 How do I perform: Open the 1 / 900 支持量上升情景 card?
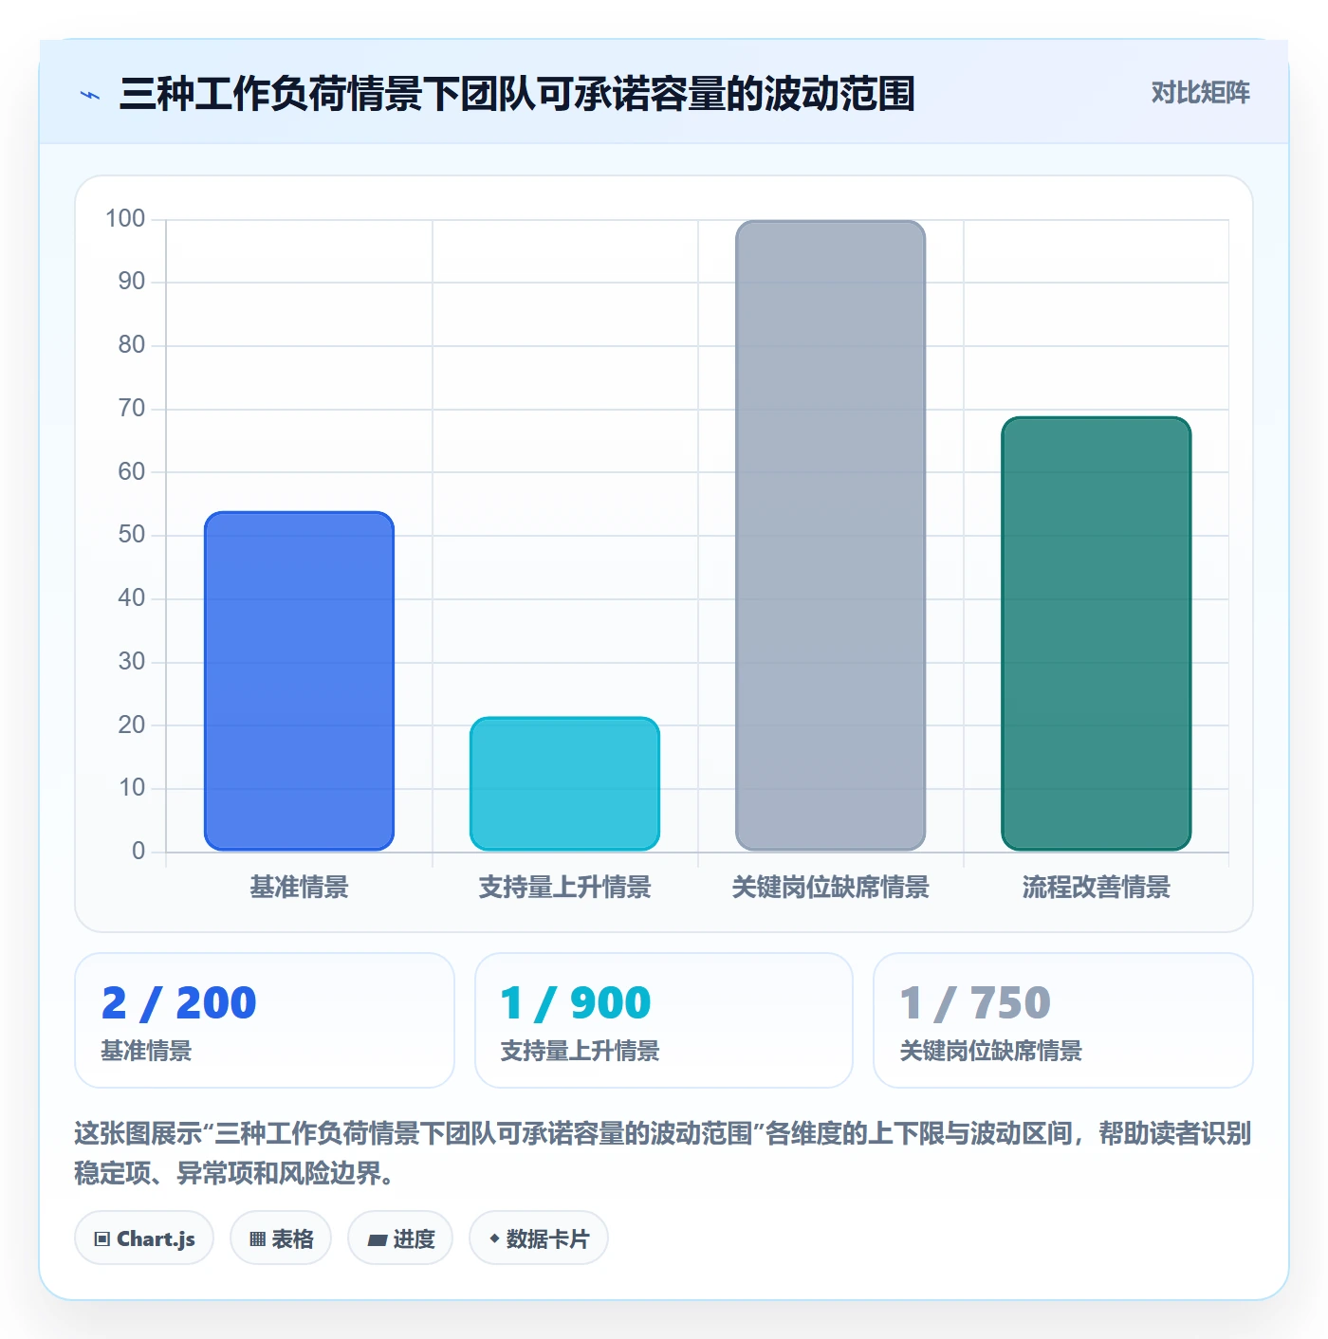point(664,1020)
